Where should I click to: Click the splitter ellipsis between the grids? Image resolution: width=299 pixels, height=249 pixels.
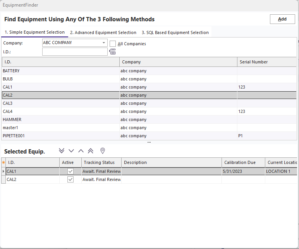[149, 142]
